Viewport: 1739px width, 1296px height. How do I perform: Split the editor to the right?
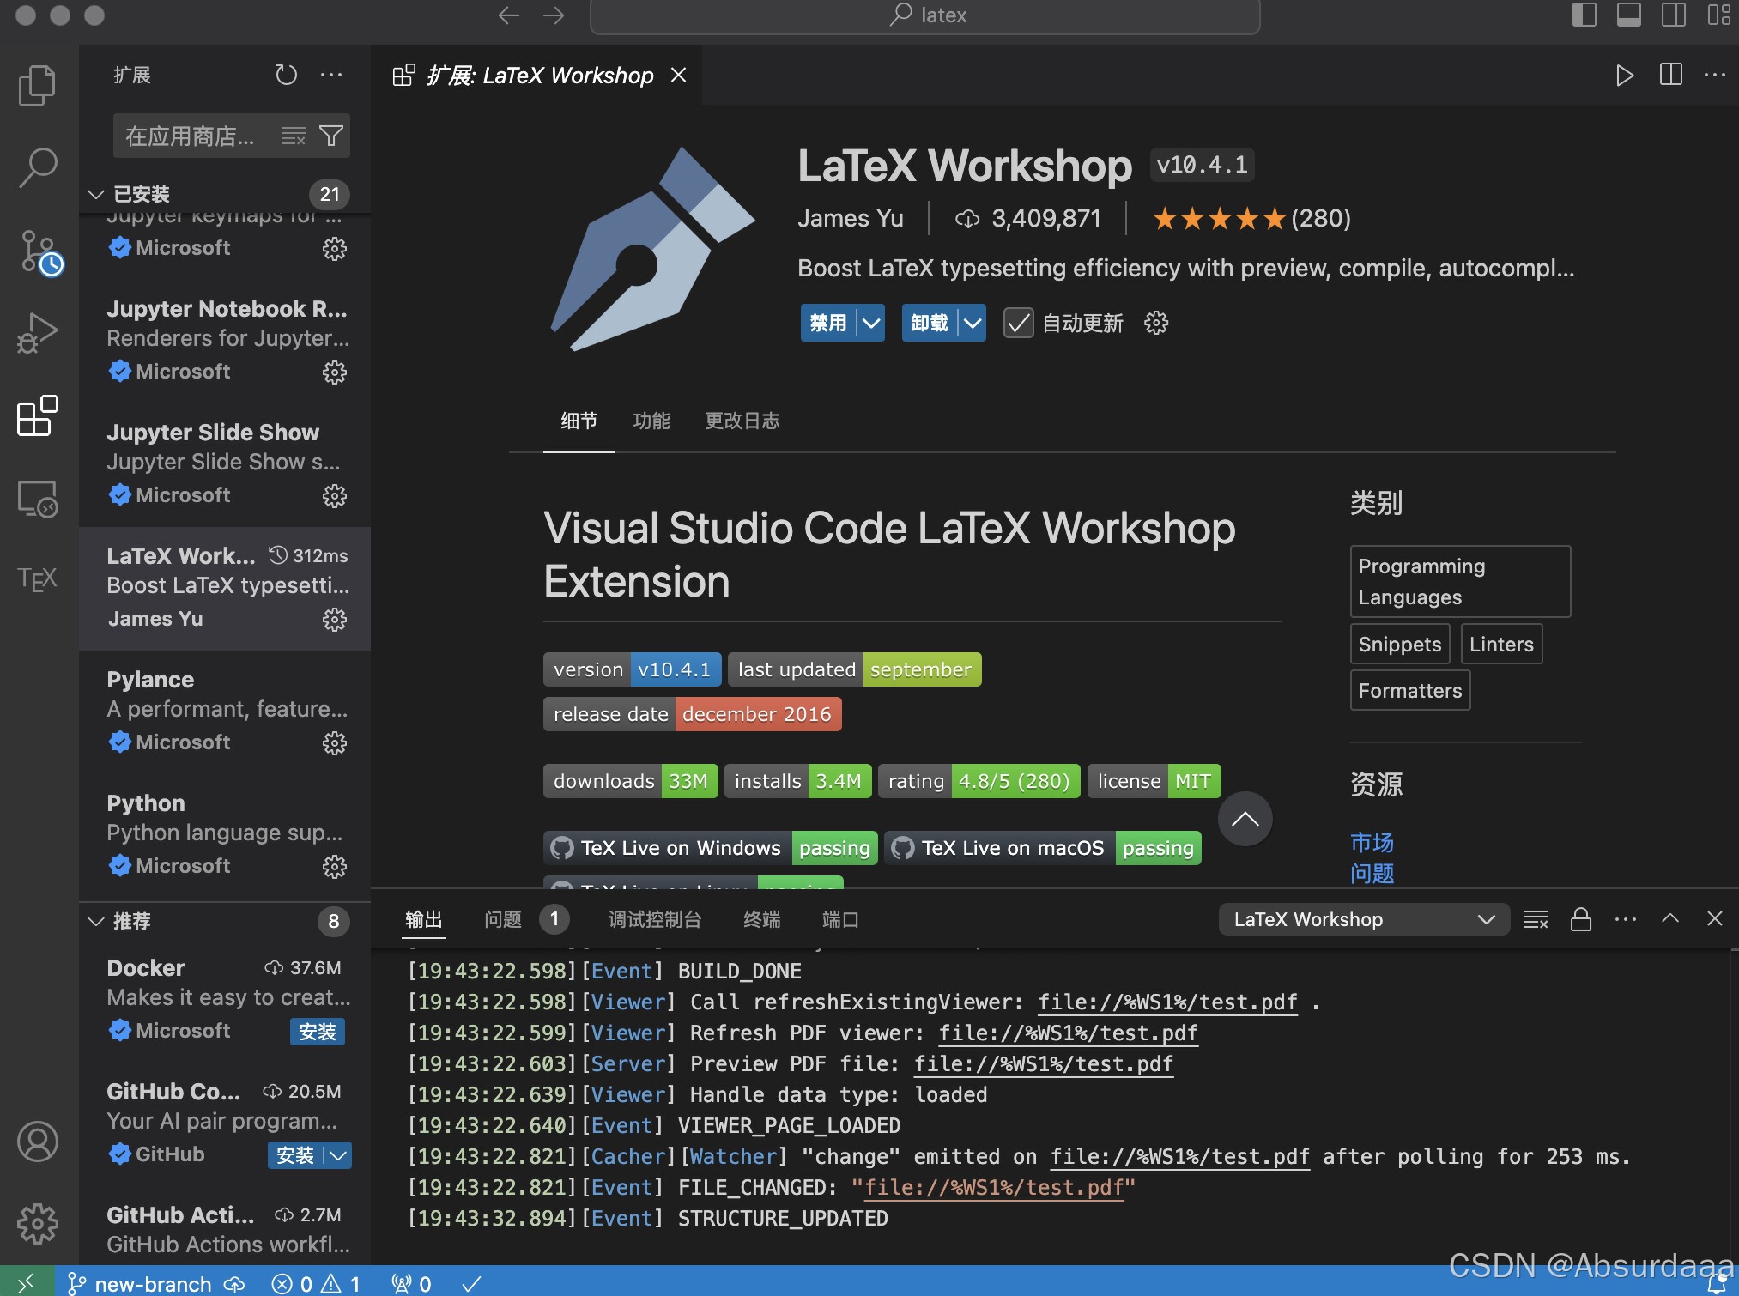[x=1670, y=76]
